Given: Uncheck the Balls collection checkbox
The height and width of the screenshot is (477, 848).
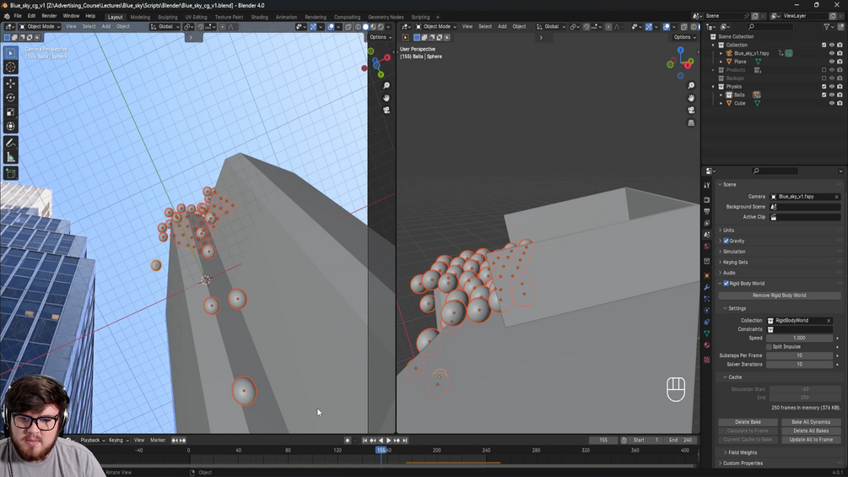Looking at the screenshot, I should [824, 95].
